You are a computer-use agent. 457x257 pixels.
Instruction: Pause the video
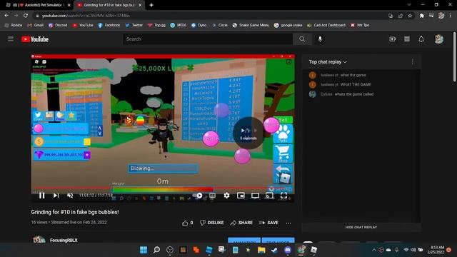[x=41, y=196]
